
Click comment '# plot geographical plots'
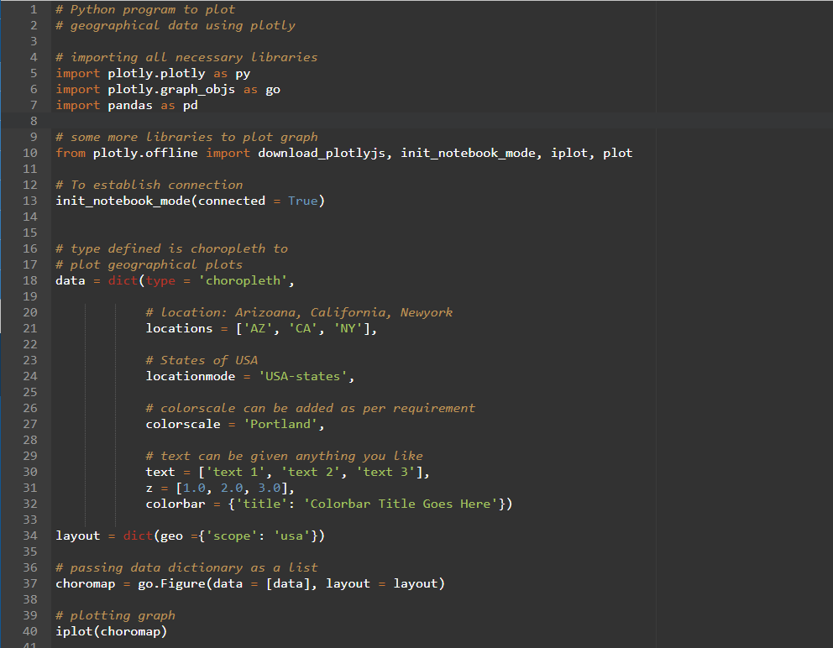pyautogui.click(x=149, y=264)
